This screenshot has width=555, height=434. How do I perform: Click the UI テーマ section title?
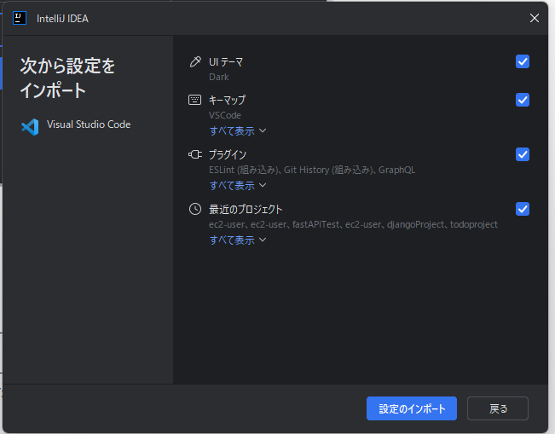226,62
